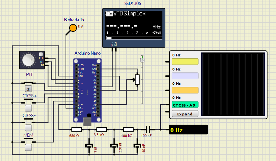
Task: Click the Arduino Nano USB connector
Action: pyautogui.click(x=87, y=122)
